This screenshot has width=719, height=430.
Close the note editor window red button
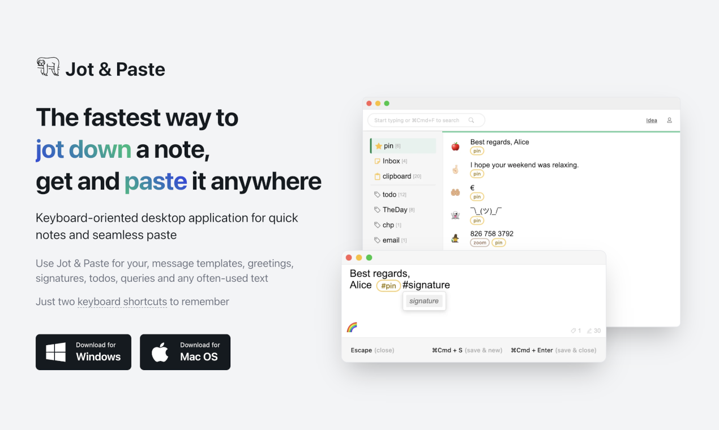(348, 257)
